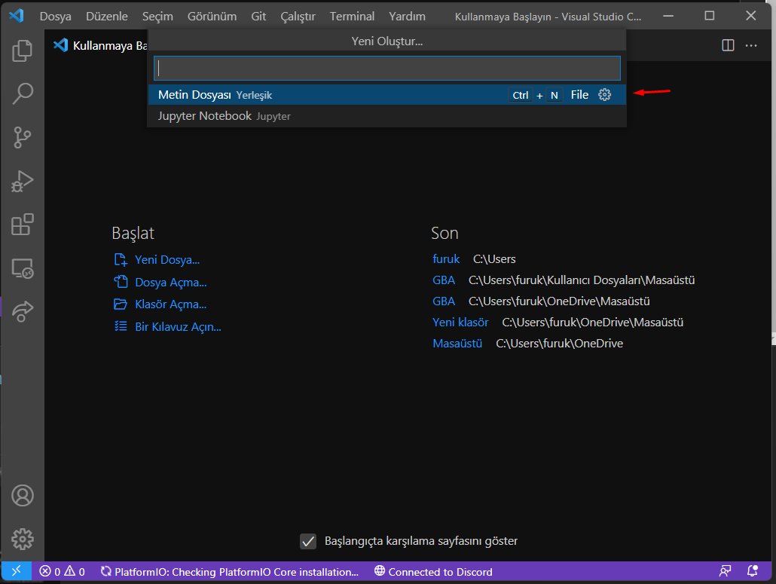Choose Jupyter Notebook in Yeni Oluştur list

tap(387, 116)
